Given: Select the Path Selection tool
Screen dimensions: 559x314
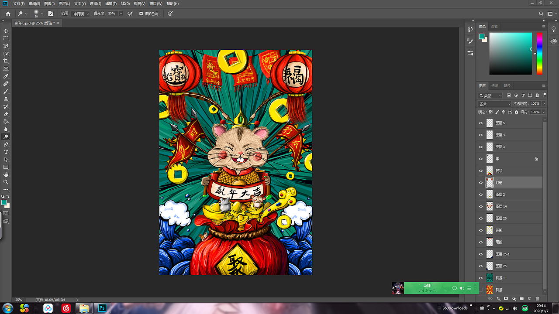Looking at the screenshot, I should 6,160.
